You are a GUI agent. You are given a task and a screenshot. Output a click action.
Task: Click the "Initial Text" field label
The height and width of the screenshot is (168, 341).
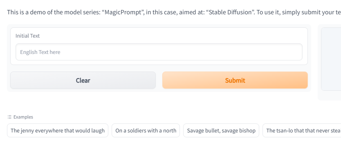[x=28, y=36]
